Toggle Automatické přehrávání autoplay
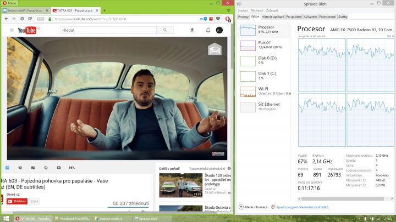396x222 pixels. point(207,169)
